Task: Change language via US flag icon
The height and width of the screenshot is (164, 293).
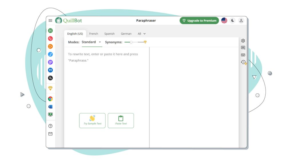Action: pos(224,20)
